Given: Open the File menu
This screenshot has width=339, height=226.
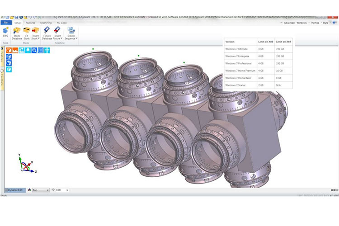Looking at the screenshot, I should pyautogui.click(x=6, y=23).
